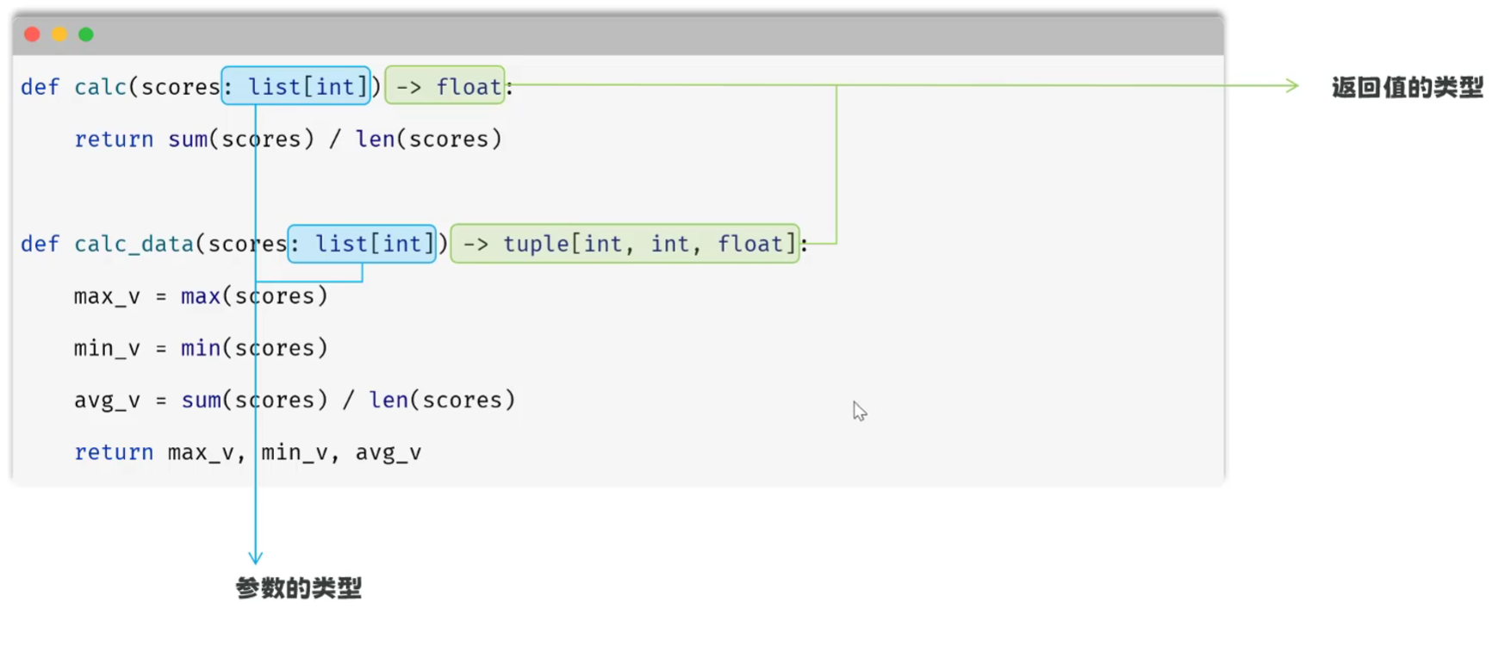Image resolution: width=1492 pixels, height=665 pixels.
Task: Click the yellow minimize window dot
Action: (59, 34)
